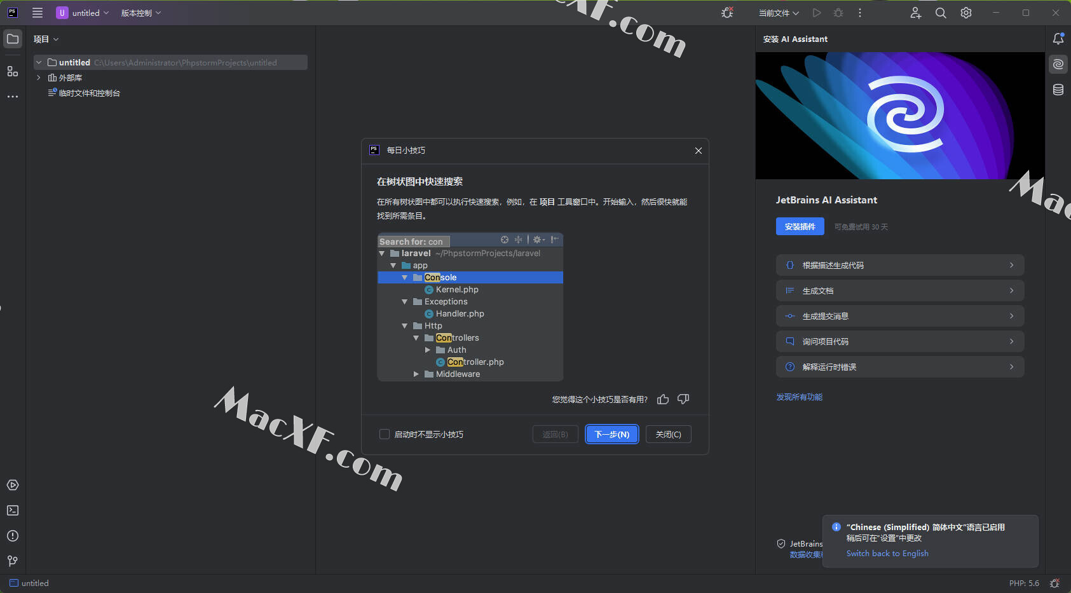Expand '询问项目代码' feature row
Screen dimensions: 1071x593
pyautogui.click(x=900, y=341)
